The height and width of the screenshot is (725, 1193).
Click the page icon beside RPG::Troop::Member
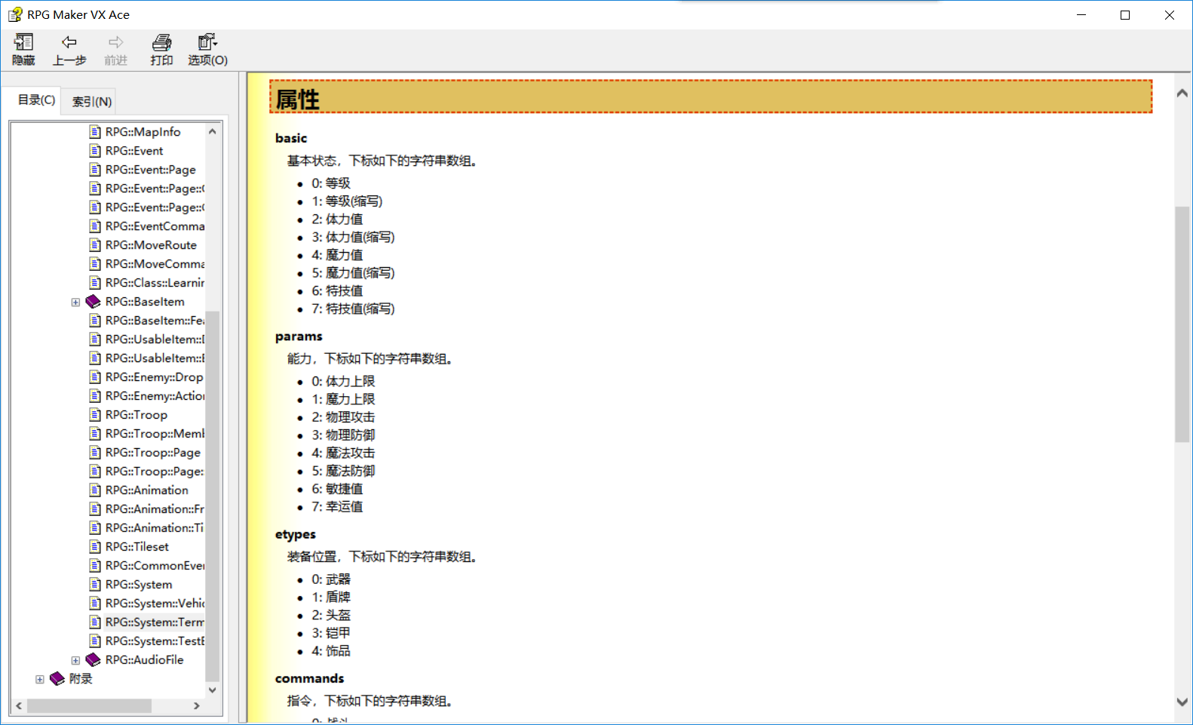(x=95, y=434)
